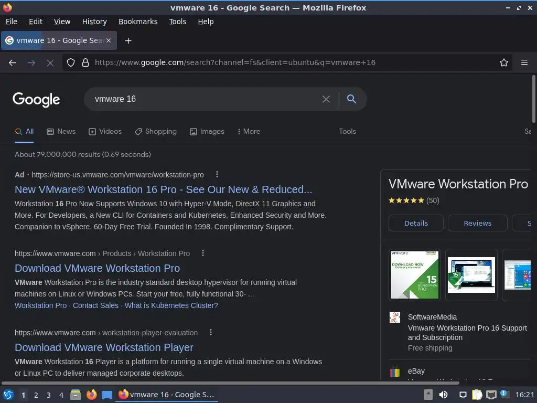The height and width of the screenshot is (403, 537).
Task: Click the horizontal page scrollbar
Action: (x=230, y=383)
